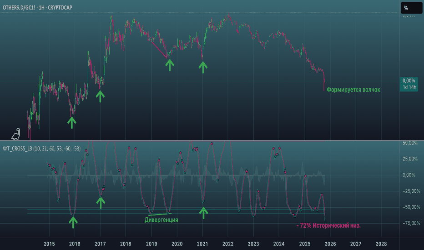Click −25,00% on indicator scale
The height and width of the screenshot is (250, 424).
(411, 191)
